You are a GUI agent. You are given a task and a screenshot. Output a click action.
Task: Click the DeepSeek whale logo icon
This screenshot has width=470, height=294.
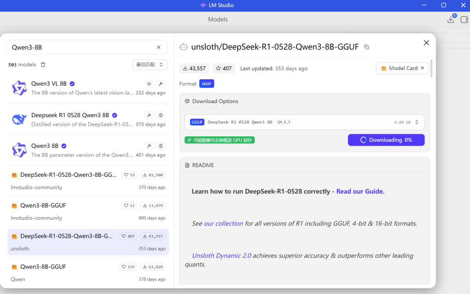pyautogui.click(x=19, y=120)
